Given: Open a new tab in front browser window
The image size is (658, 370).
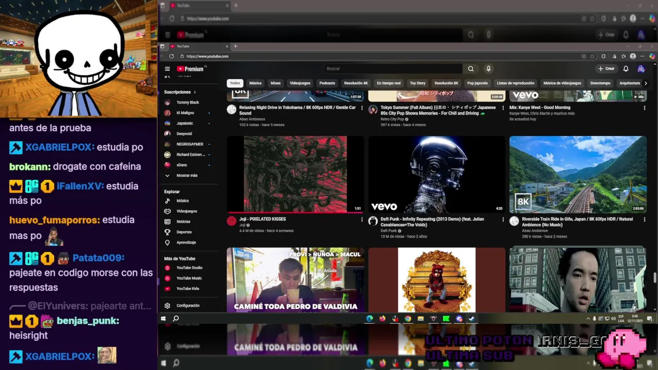Looking at the screenshot, I should pyautogui.click(x=235, y=46).
